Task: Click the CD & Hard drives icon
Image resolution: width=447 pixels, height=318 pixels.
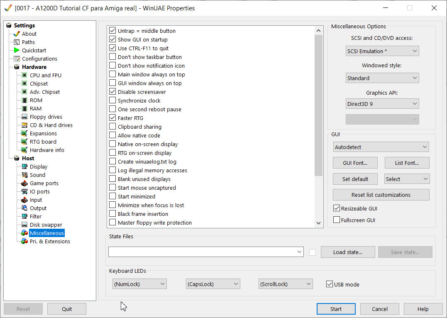Action: (x=24, y=125)
